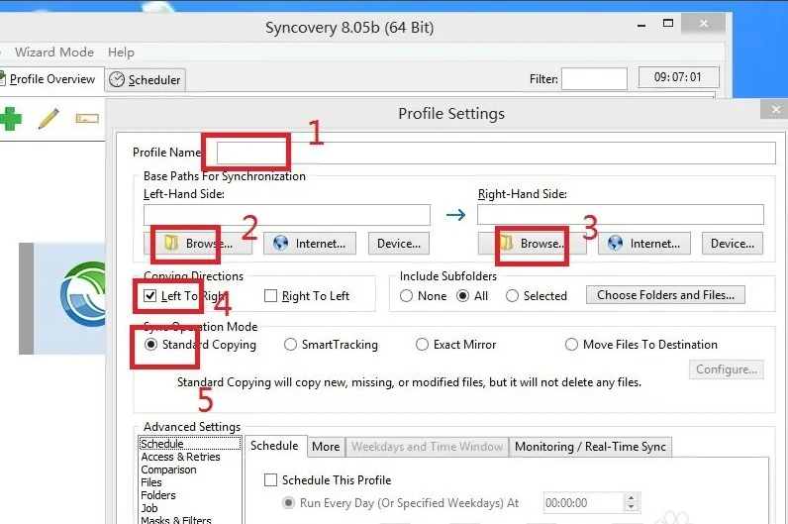788x524 pixels.
Task: Toggle the Left To Right checkbox
Action: (x=150, y=296)
